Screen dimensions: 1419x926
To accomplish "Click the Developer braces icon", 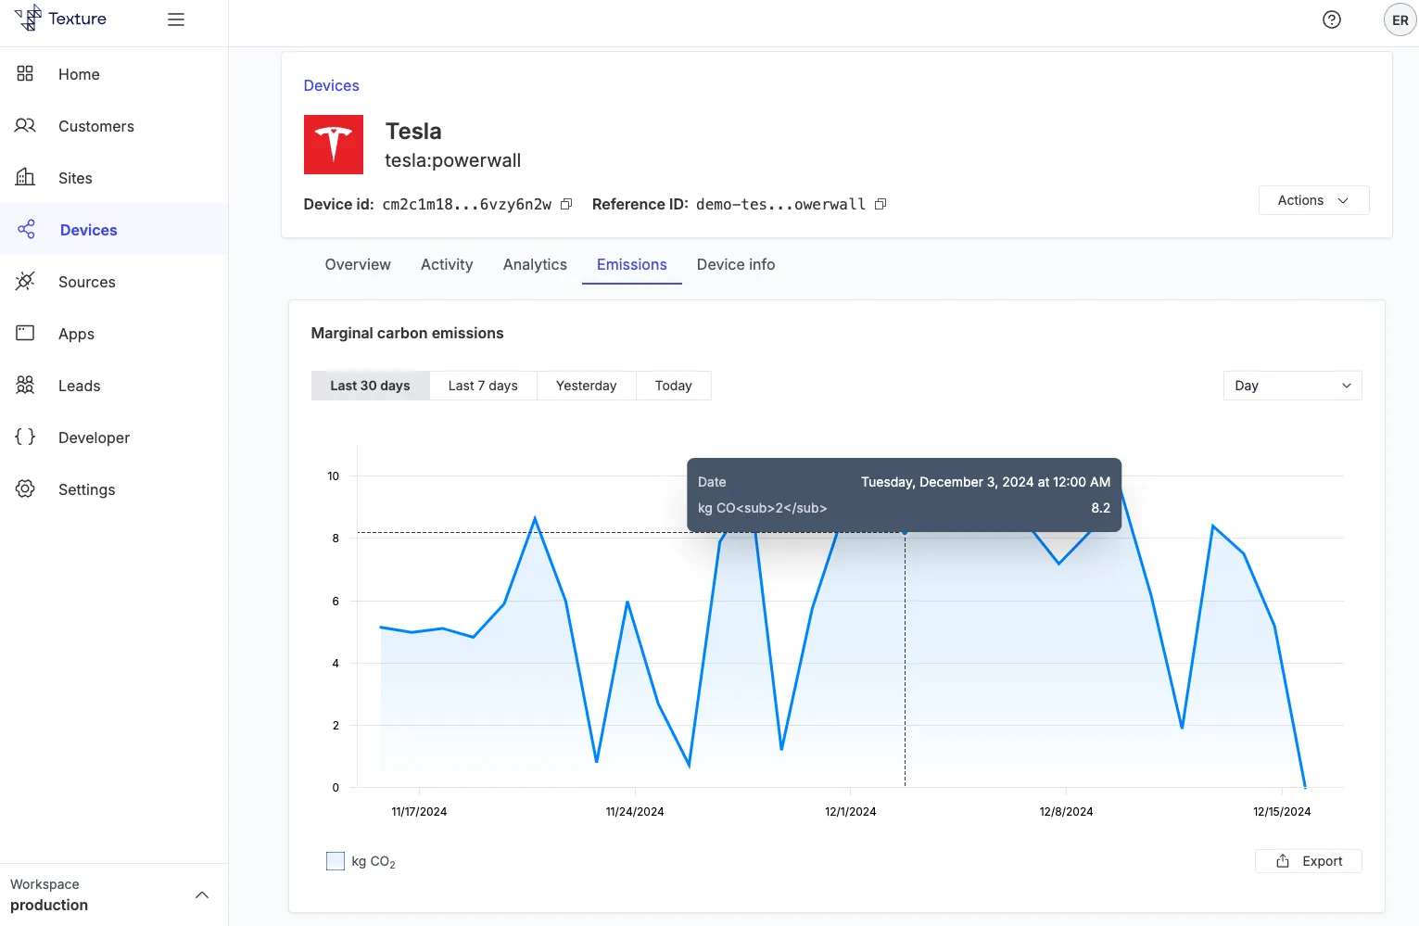I will 25,437.
